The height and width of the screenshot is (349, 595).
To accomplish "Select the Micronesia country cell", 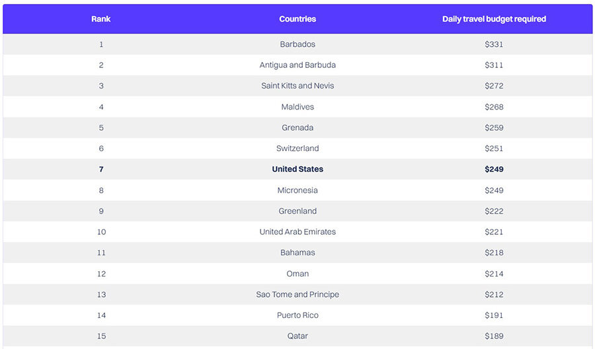I will (297, 191).
